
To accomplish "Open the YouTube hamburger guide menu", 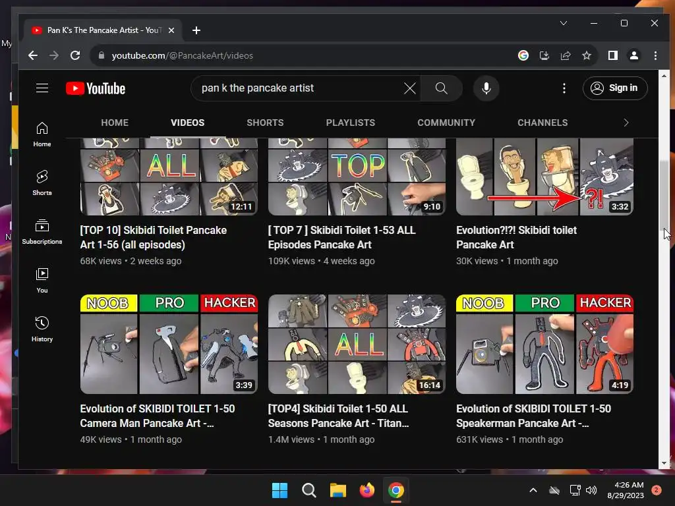I will (x=42, y=88).
